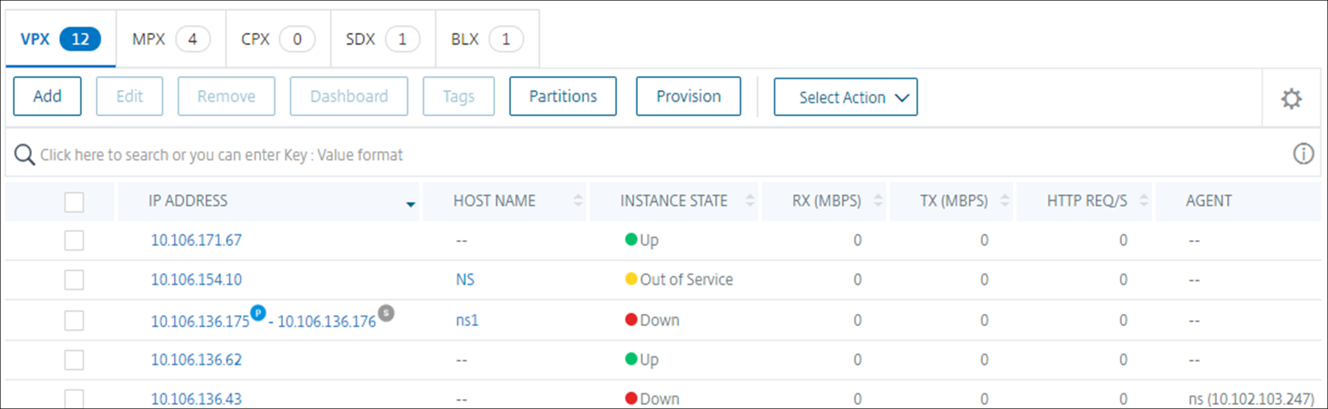This screenshot has width=1328, height=409.
Task: Click the secondary node S badge
Action: [386, 313]
